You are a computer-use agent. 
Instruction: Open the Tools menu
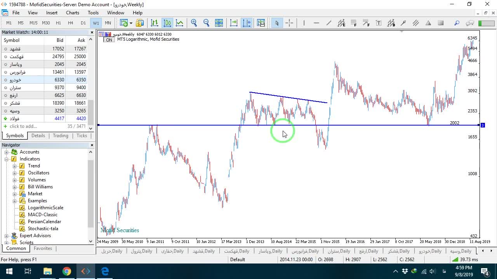coord(93,13)
